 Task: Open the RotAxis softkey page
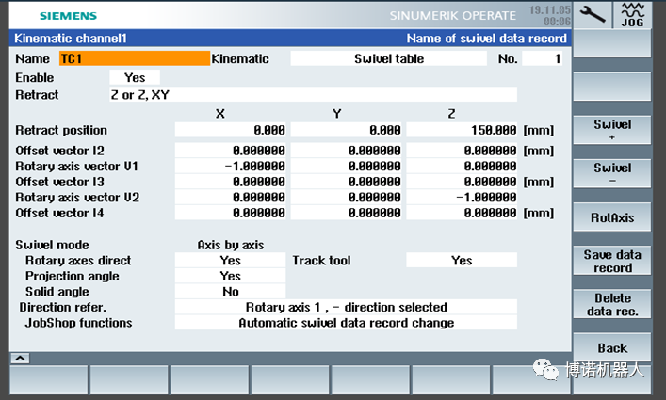tap(612, 217)
